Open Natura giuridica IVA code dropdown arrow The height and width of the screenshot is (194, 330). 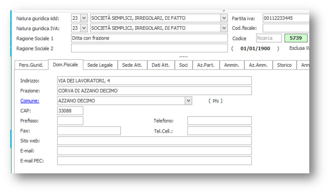pos(84,28)
